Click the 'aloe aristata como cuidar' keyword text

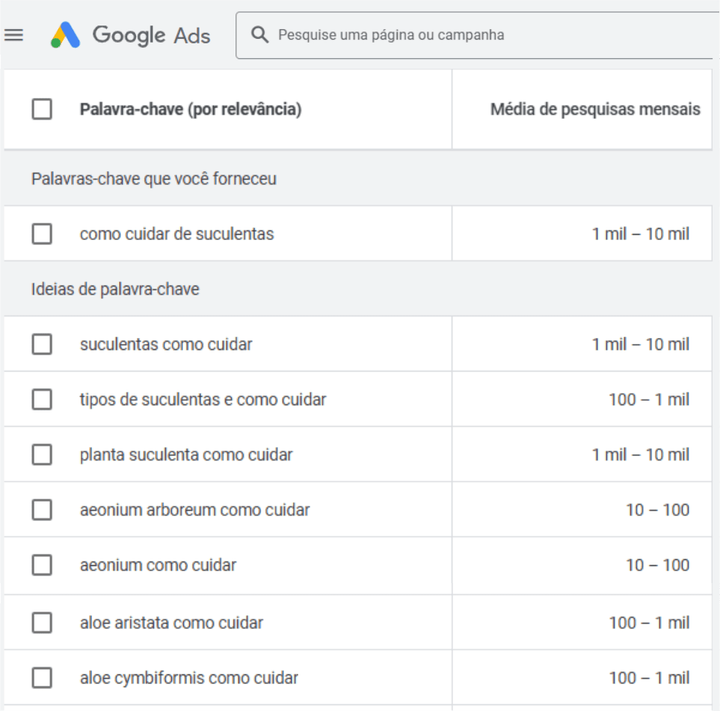point(172,623)
